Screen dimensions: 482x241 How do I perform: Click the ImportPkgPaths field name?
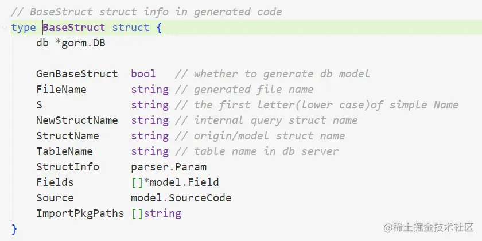coord(80,213)
